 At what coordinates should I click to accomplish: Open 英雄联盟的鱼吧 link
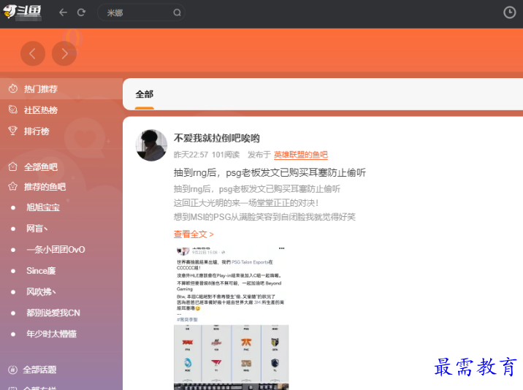click(301, 155)
